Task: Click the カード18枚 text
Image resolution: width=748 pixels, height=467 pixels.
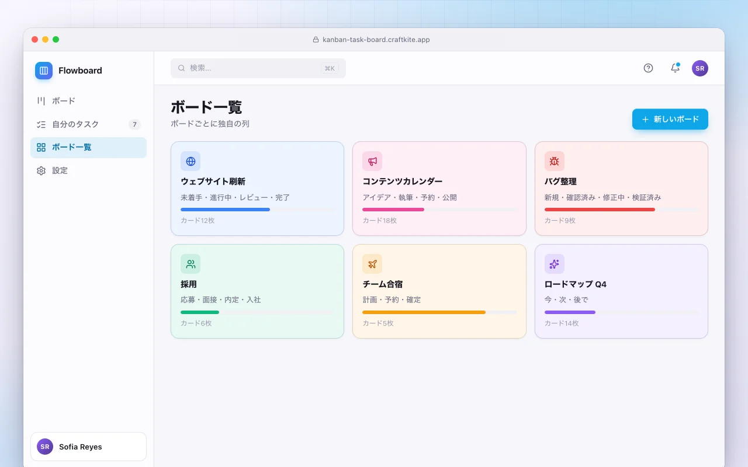Action: click(x=379, y=221)
